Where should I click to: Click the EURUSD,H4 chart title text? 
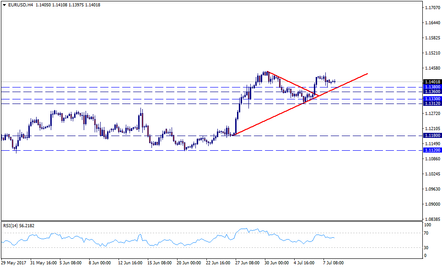point(21,5)
